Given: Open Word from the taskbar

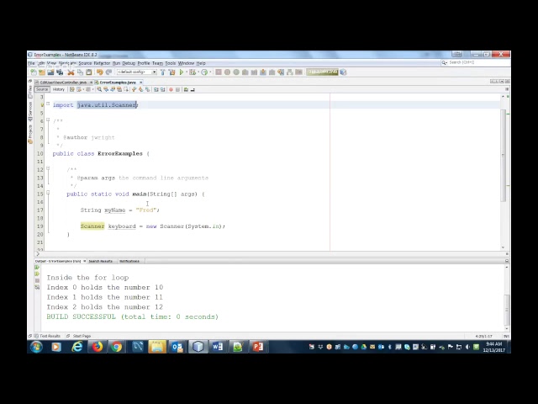Looking at the screenshot, I should (218, 347).
